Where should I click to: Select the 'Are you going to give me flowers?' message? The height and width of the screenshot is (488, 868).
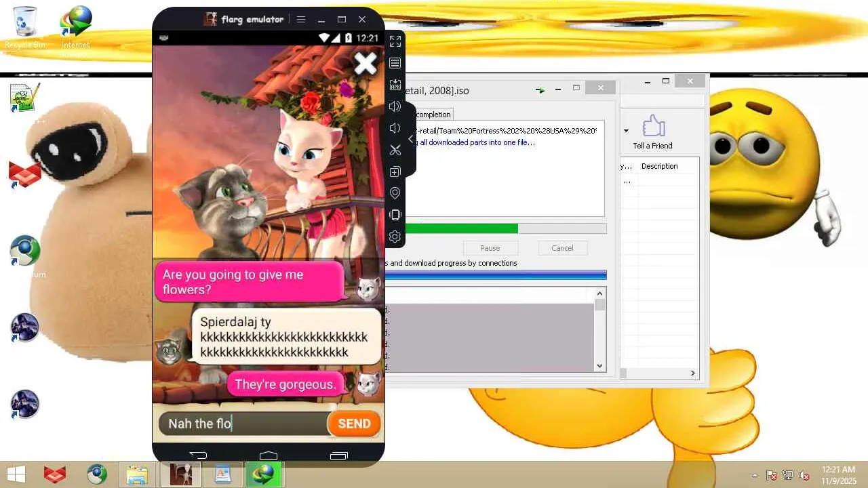coord(250,282)
